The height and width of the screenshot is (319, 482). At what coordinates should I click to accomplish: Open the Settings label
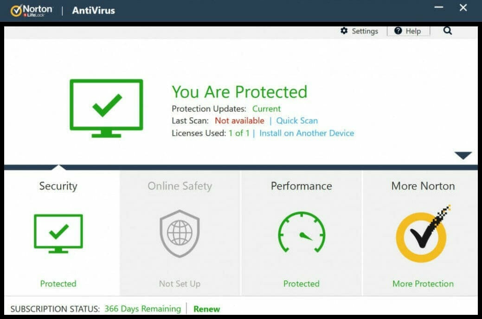tap(365, 31)
